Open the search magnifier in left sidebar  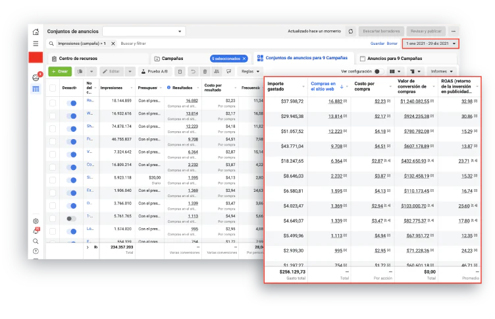36,241
